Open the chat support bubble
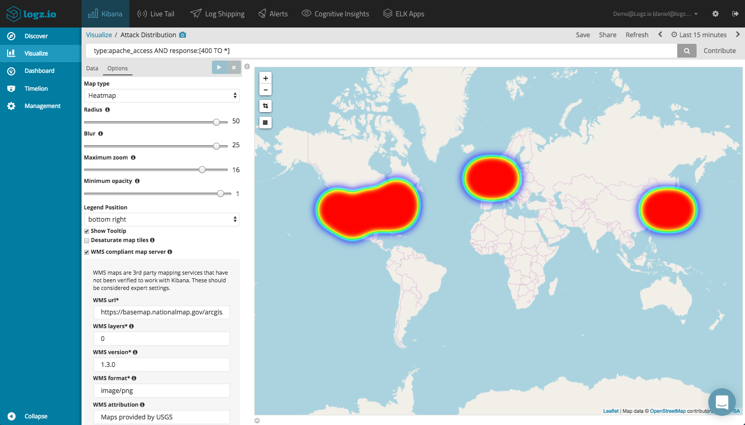 tap(722, 402)
